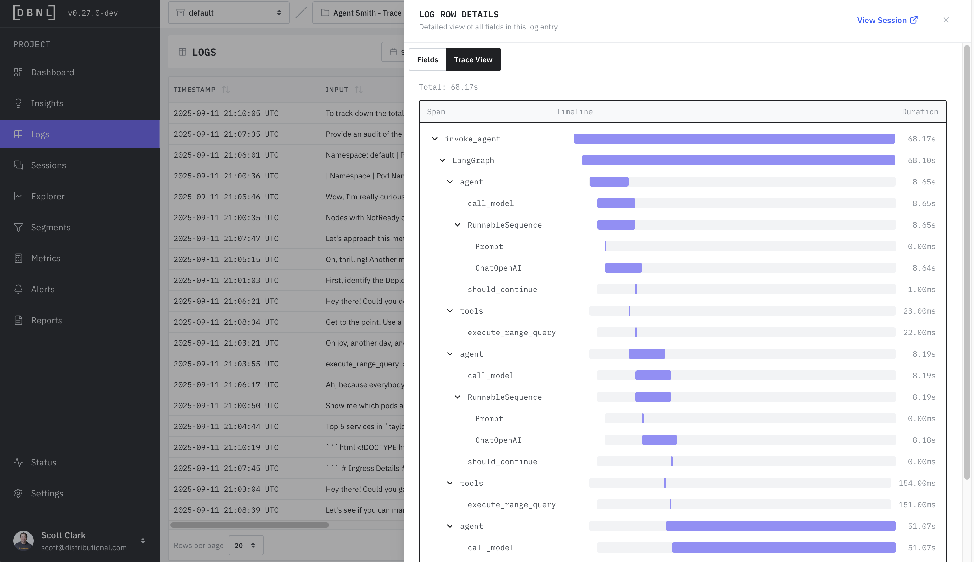This screenshot has width=974, height=562.
Task: Open the Status activity icon
Action: (x=18, y=462)
